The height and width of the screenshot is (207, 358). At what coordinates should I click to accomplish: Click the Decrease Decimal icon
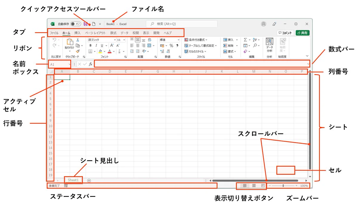tap(168, 51)
